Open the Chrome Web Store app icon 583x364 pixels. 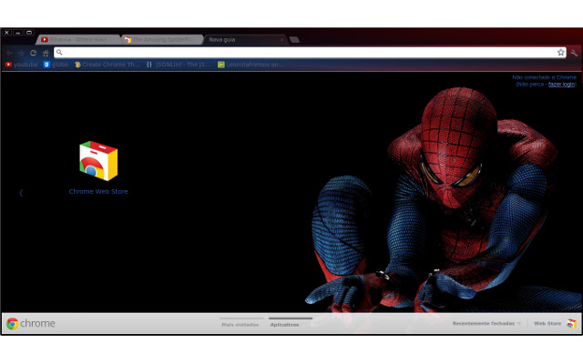pos(98,161)
